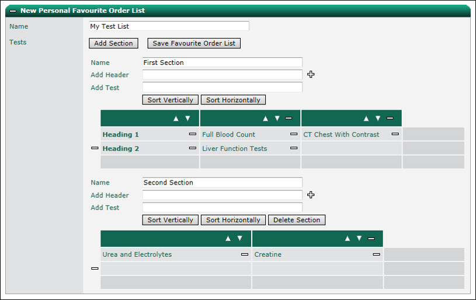Move the CT Chest column down
The width and height of the screenshot is (476, 300).
[378, 118]
